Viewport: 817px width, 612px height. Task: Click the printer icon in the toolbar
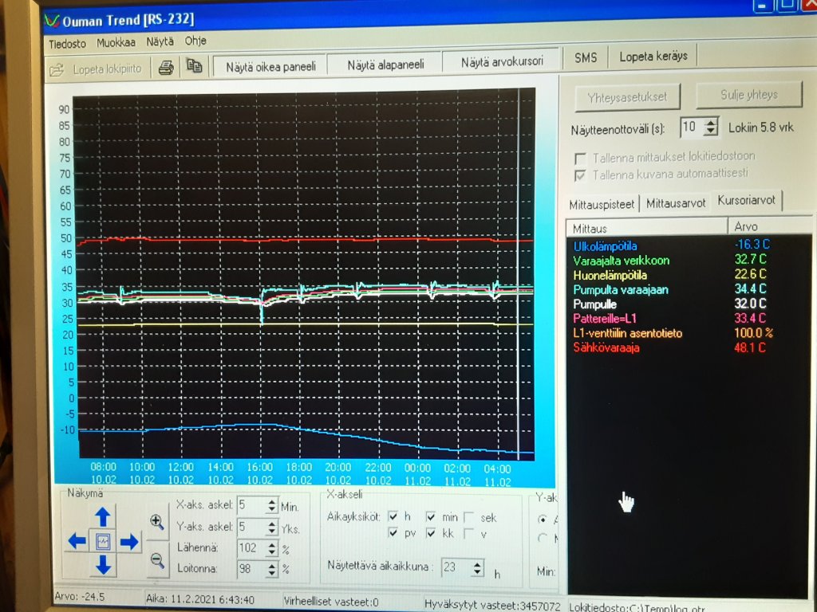pos(166,68)
